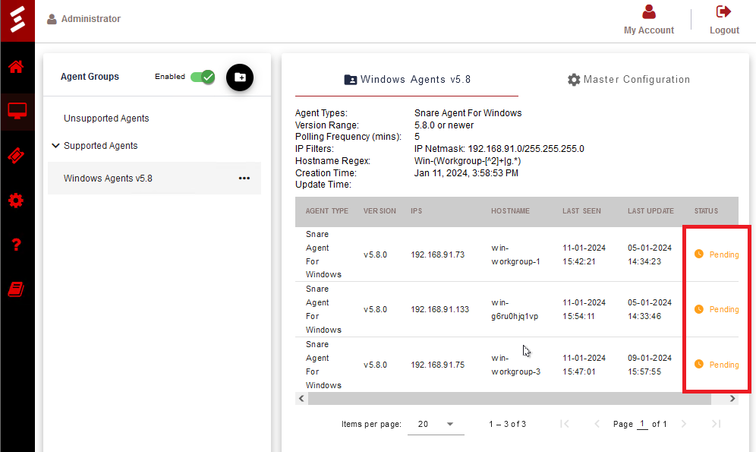
Task: Click IP address 192.168.91.73
Action: coord(437,254)
